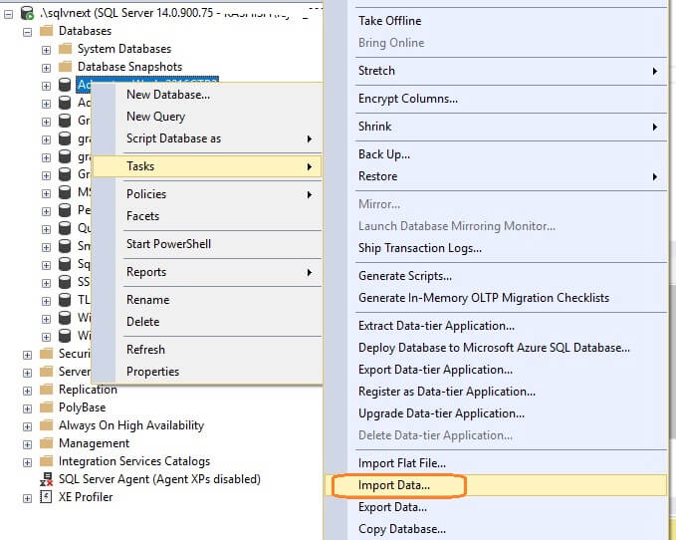Click the SQL Server Agent icon
The image size is (676, 540).
pos(46,479)
